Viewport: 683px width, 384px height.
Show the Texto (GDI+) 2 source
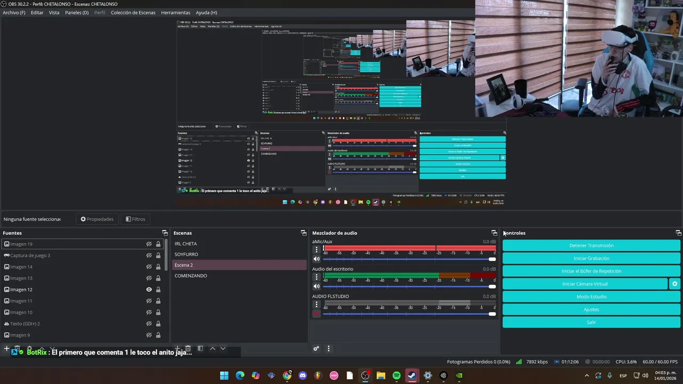point(149,324)
